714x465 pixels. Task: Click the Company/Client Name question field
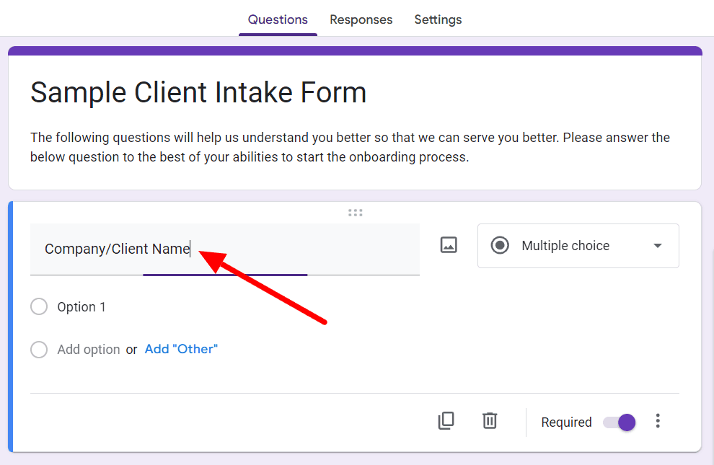(x=225, y=249)
